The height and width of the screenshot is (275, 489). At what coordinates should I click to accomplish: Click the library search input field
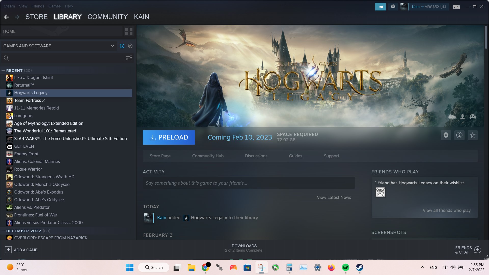[x=67, y=58]
